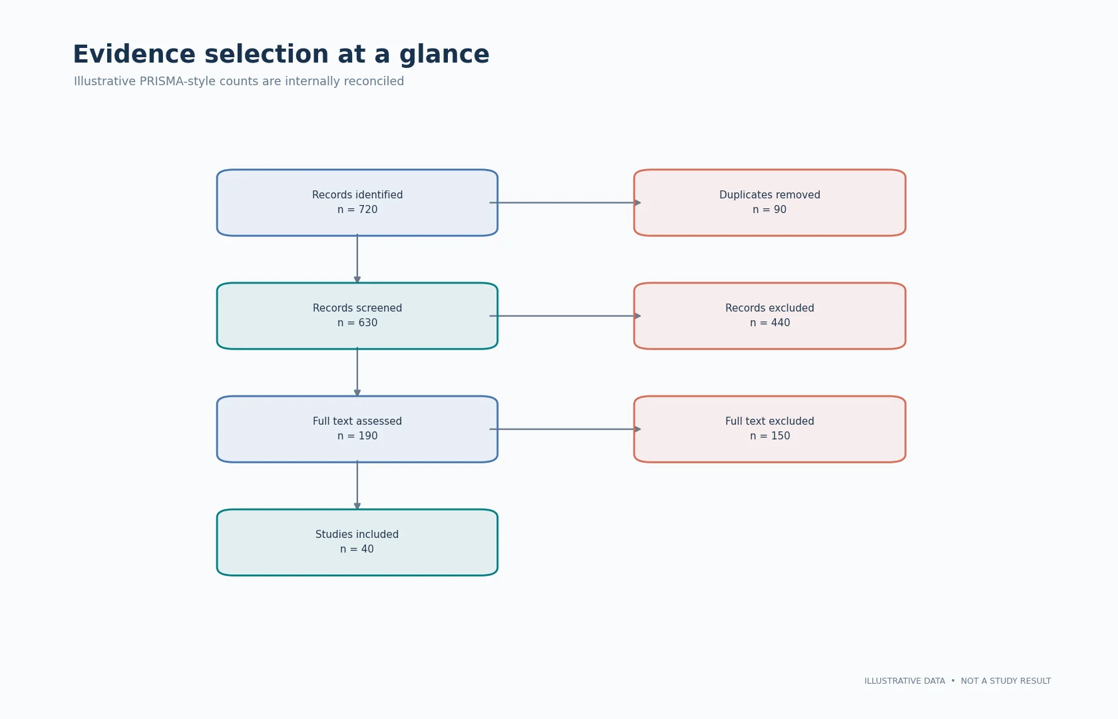Click the down arrow between Records screened and Full text assessed
Viewport: 1118px width, 719px height.
tap(357, 372)
